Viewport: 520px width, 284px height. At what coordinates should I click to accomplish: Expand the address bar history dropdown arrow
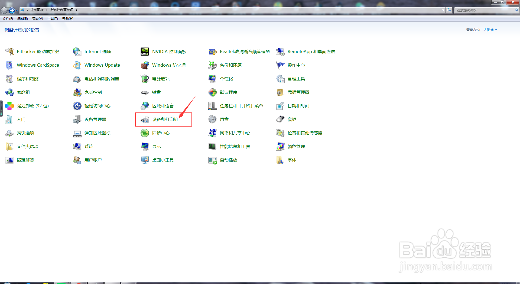coord(443,10)
